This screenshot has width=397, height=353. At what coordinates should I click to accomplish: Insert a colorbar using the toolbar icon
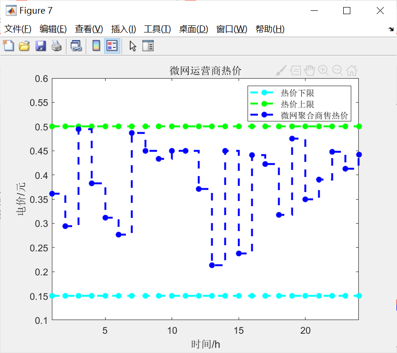[96, 46]
